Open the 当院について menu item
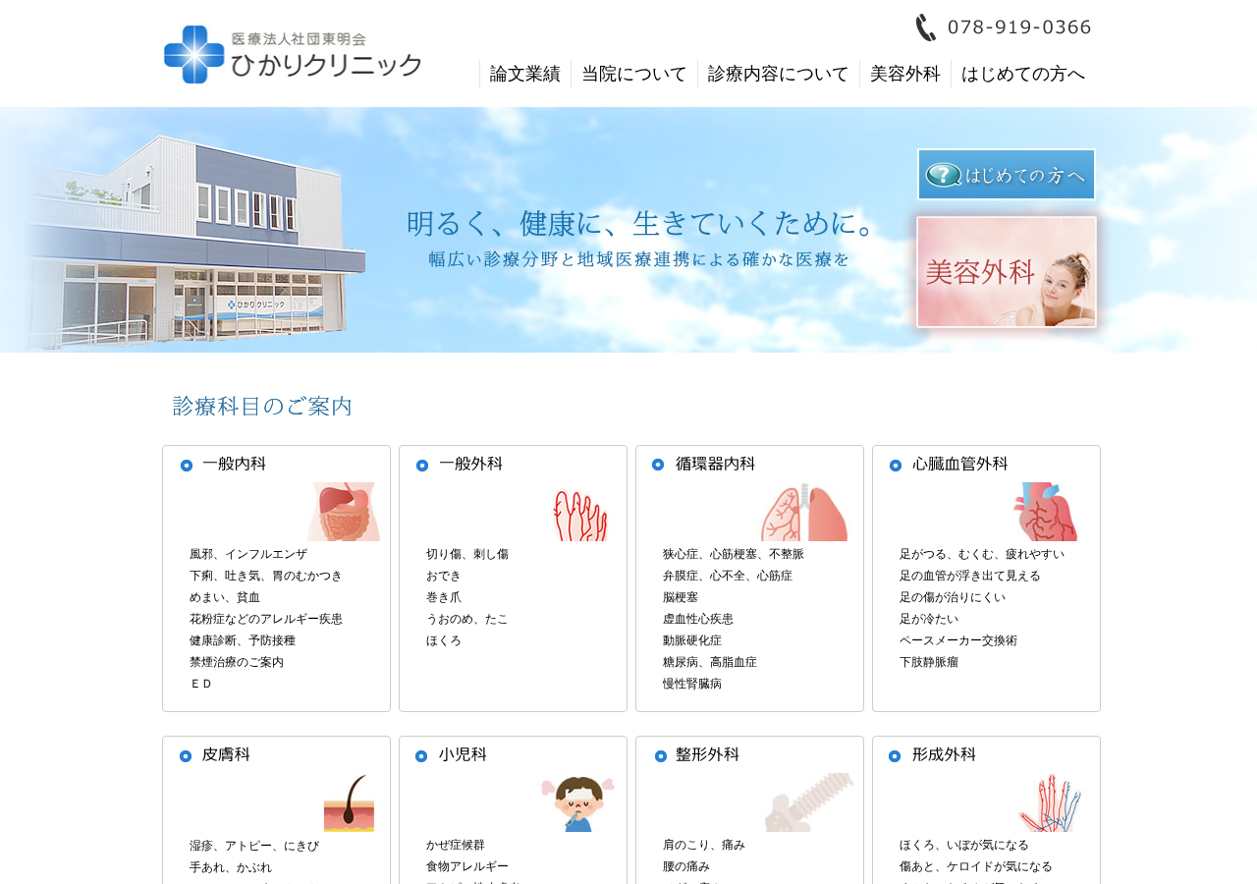Viewport: 1257px width, 884px height. tap(634, 74)
